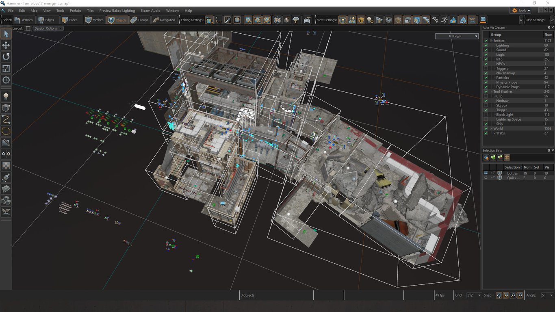
Task: Click the Tools button at top right
Action: 521,11
